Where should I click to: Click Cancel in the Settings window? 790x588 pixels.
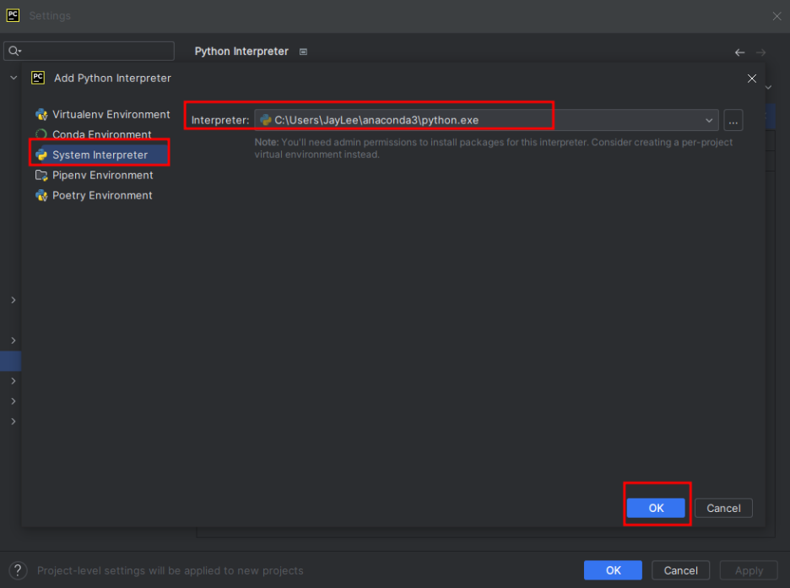(x=680, y=570)
